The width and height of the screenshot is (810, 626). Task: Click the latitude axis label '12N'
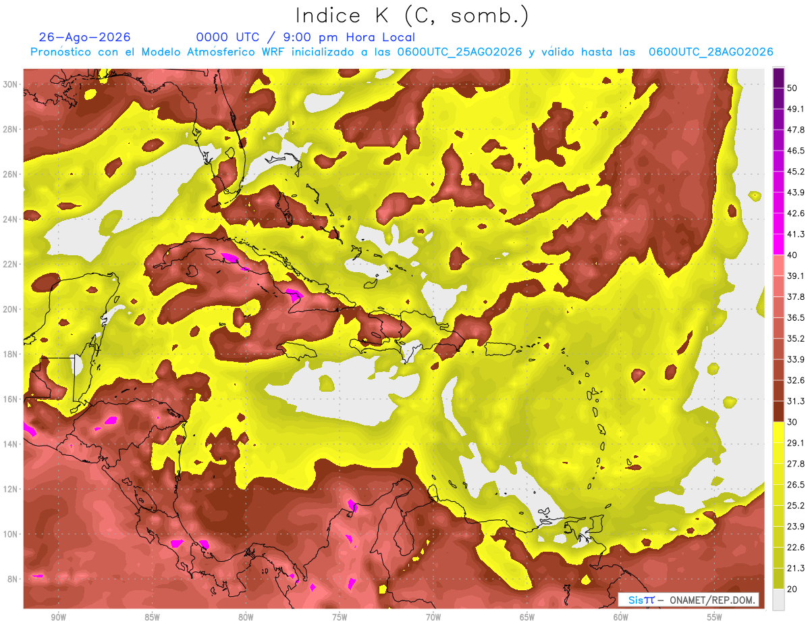pos(11,489)
